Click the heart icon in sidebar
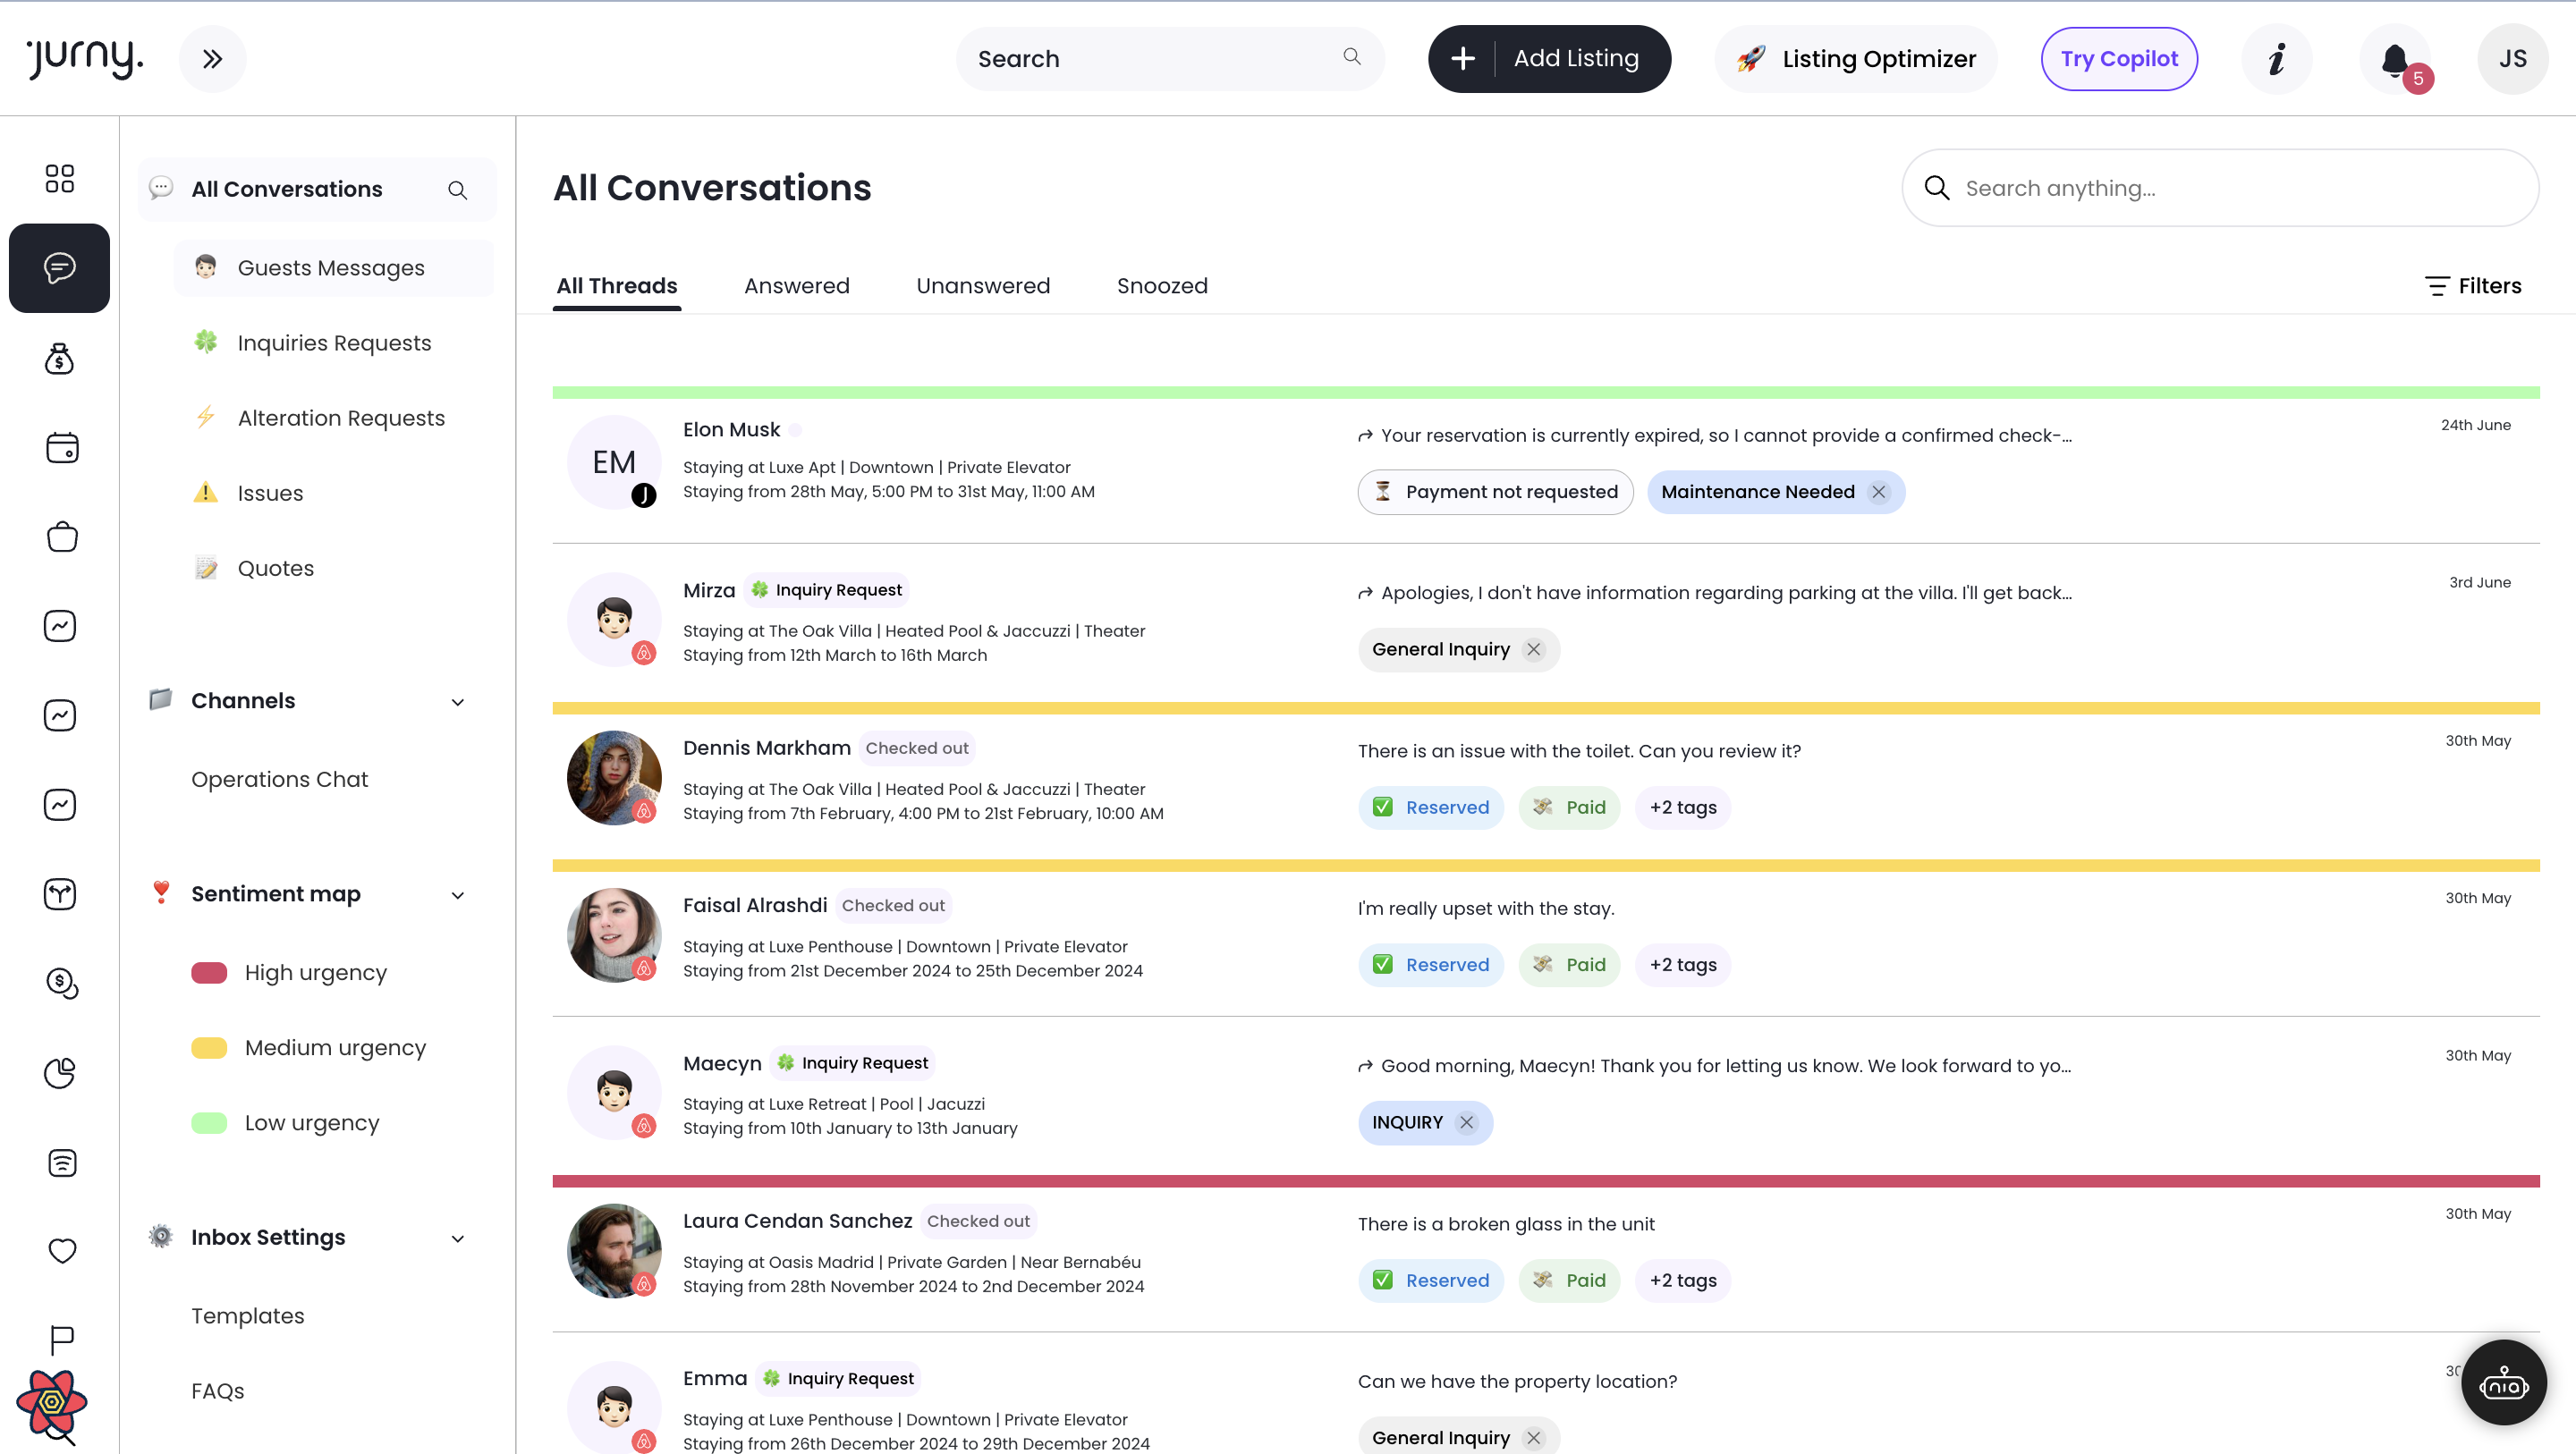This screenshot has width=2576, height=1454. point(62,1250)
